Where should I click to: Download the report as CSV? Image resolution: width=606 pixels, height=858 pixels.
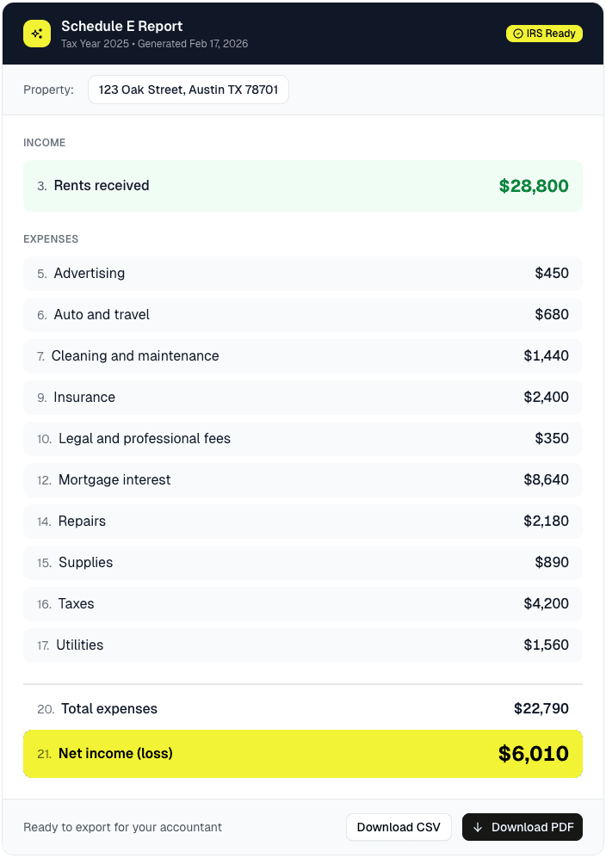pyautogui.click(x=399, y=827)
